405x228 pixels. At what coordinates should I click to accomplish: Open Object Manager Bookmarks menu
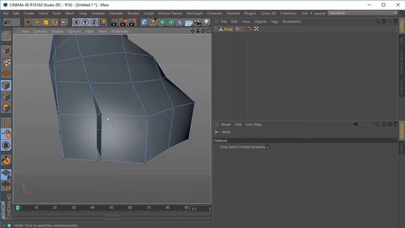(x=292, y=22)
